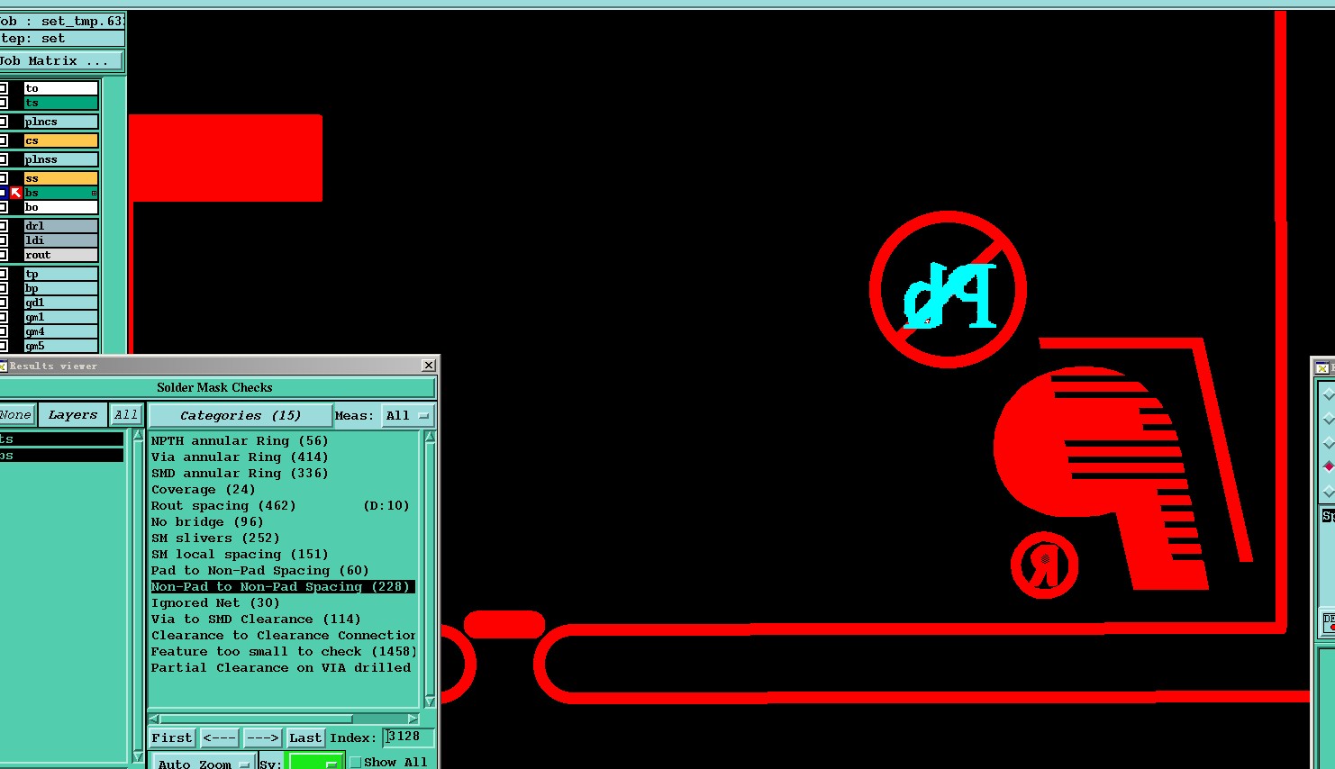This screenshot has height=769, width=1335.
Task: Open the Auto Zoom dropdown
Action: (x=203, y=762)
